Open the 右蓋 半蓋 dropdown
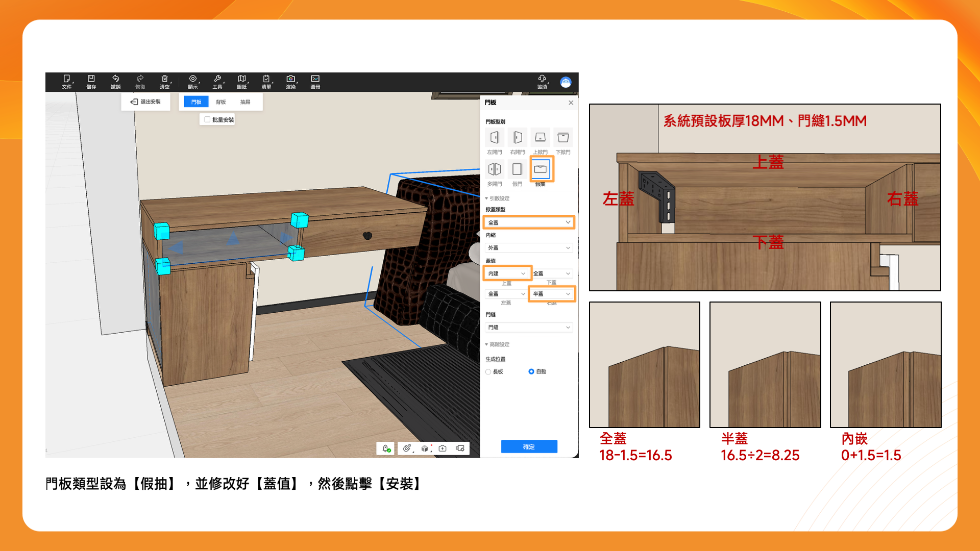Image resolution: width=980 pixels, height=551 pixels. 551,294
